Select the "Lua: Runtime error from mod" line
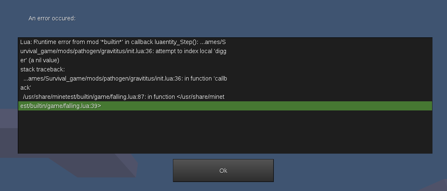447x191 pixels. [x=225, y=42]
